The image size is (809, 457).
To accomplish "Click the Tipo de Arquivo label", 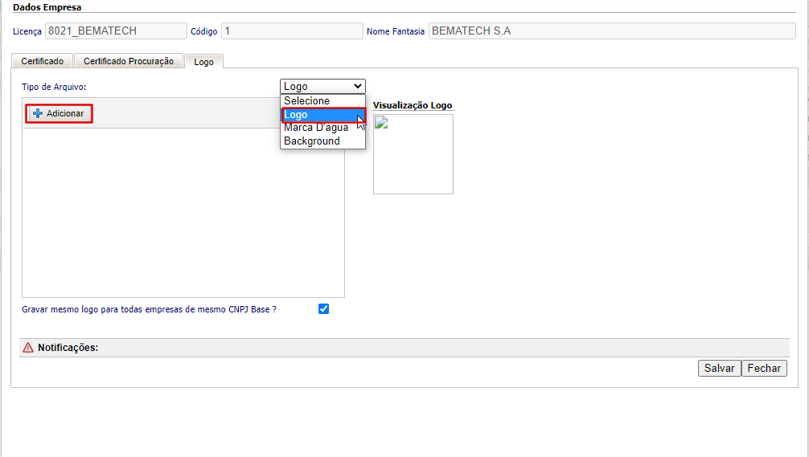I will (x=54, y=87).
